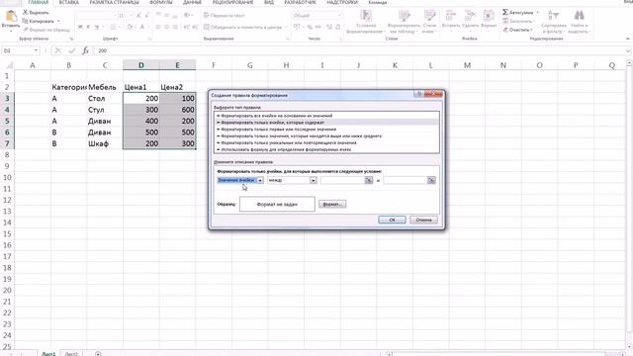
Task: Click the Формат... button in the dialog
Action: (332, 205)
